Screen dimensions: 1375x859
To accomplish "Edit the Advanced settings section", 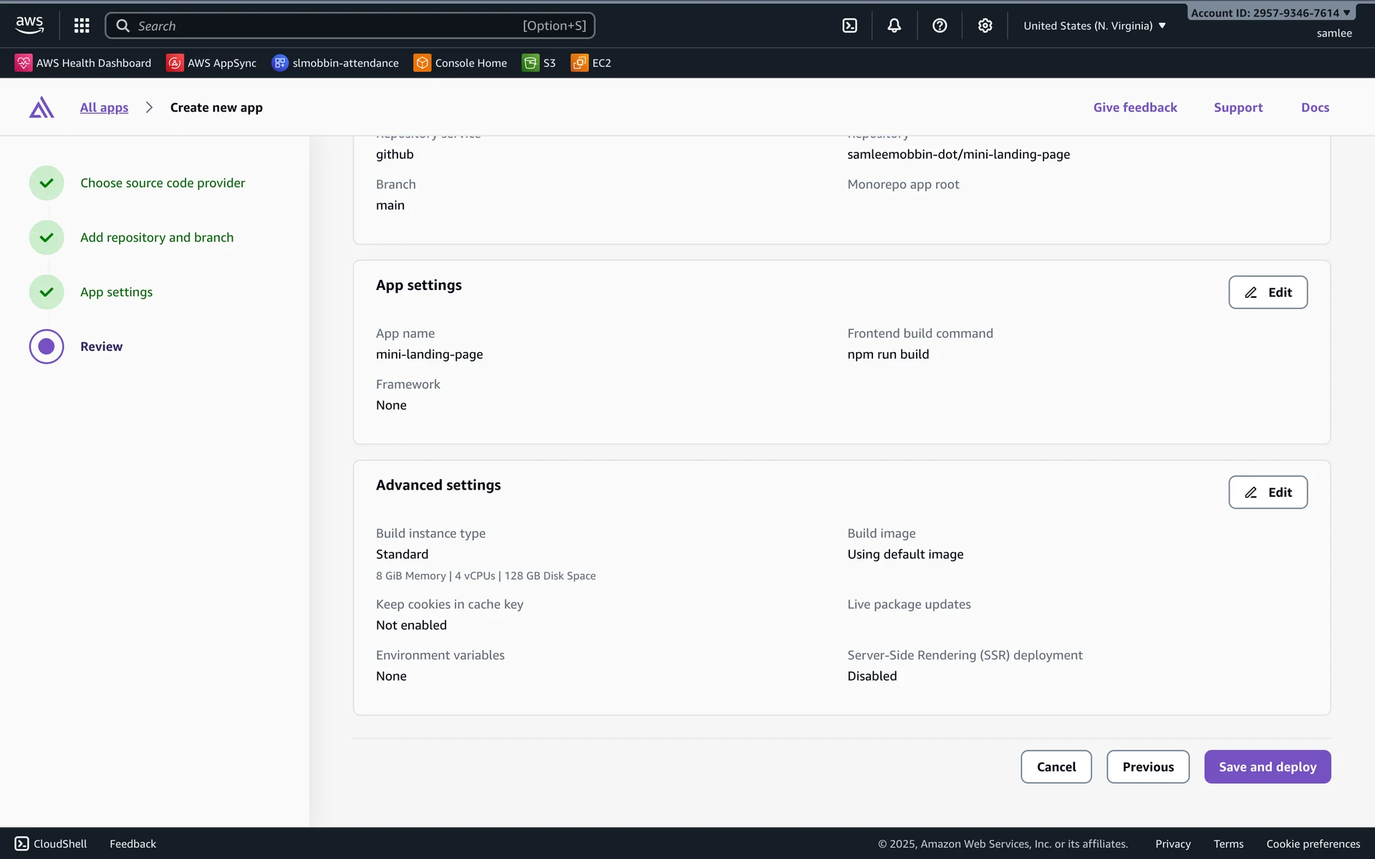I will coord(1268,492).
